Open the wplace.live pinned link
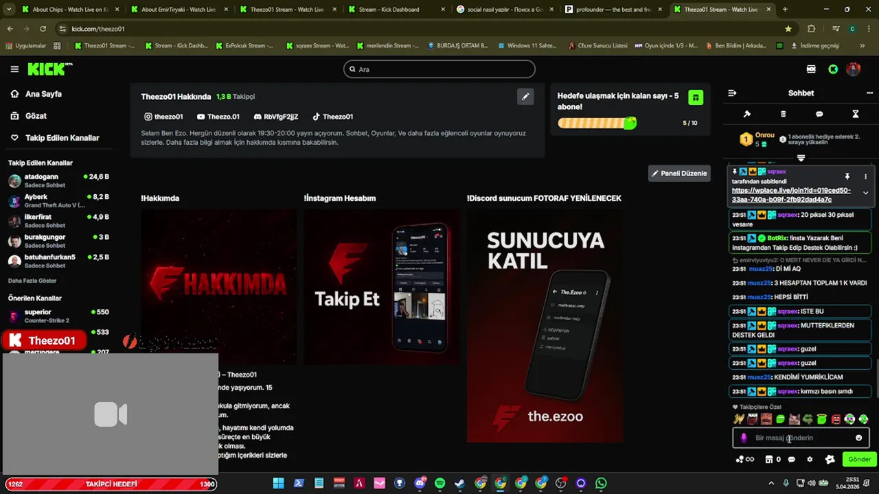The height and width of the screenshot is (494, 879). tap(791, 196)
